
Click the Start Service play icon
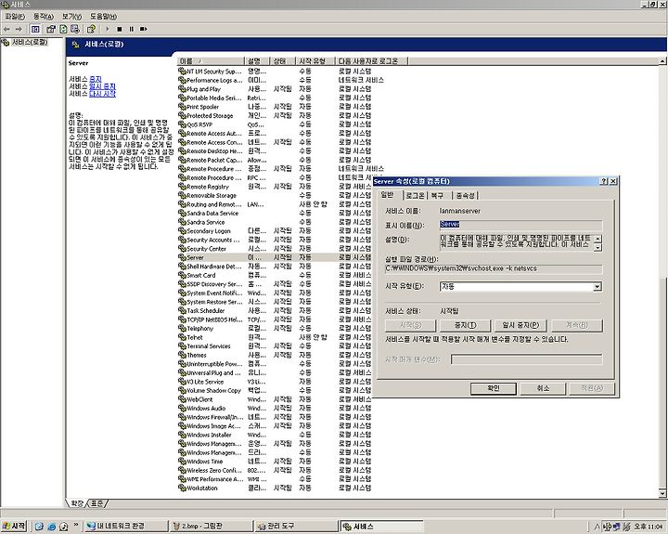(x=108, y=29)
